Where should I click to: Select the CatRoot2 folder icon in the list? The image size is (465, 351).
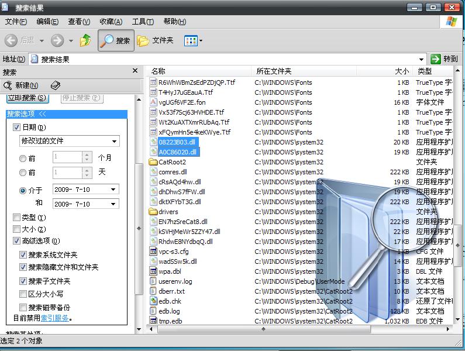(153, 162)
